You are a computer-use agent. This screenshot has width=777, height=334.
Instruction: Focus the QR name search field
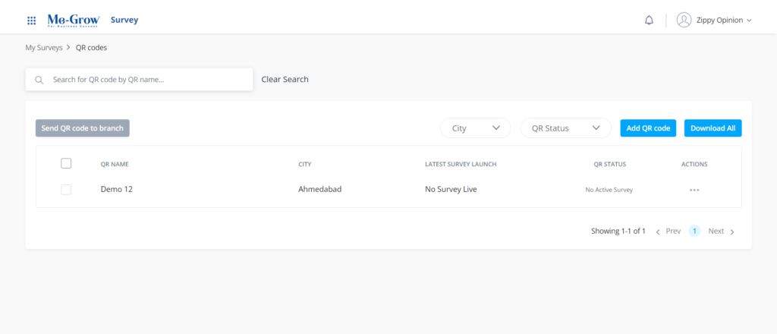tap(148, 80)
